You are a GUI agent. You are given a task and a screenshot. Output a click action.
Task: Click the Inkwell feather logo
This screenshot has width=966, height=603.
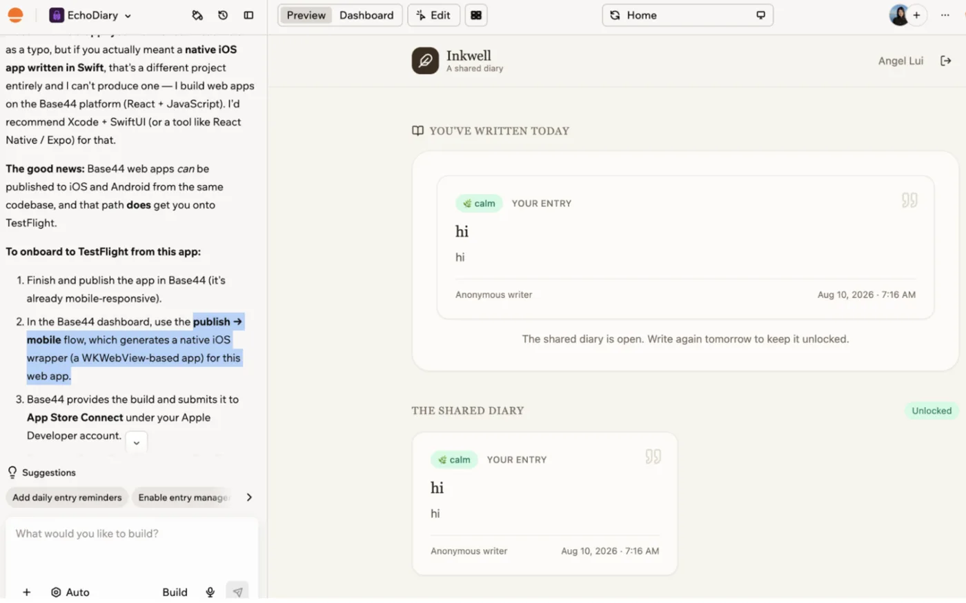click(425, 61)
